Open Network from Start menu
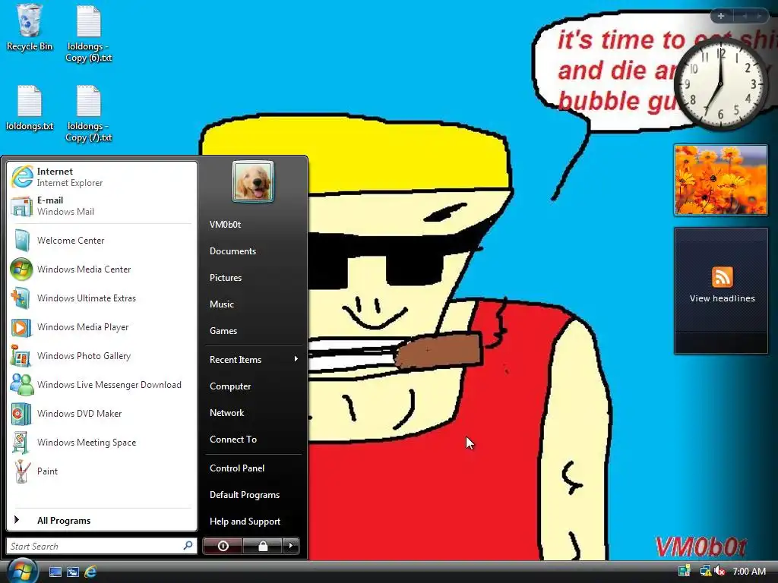The image size is (778, 583). [x=253, y=413]
